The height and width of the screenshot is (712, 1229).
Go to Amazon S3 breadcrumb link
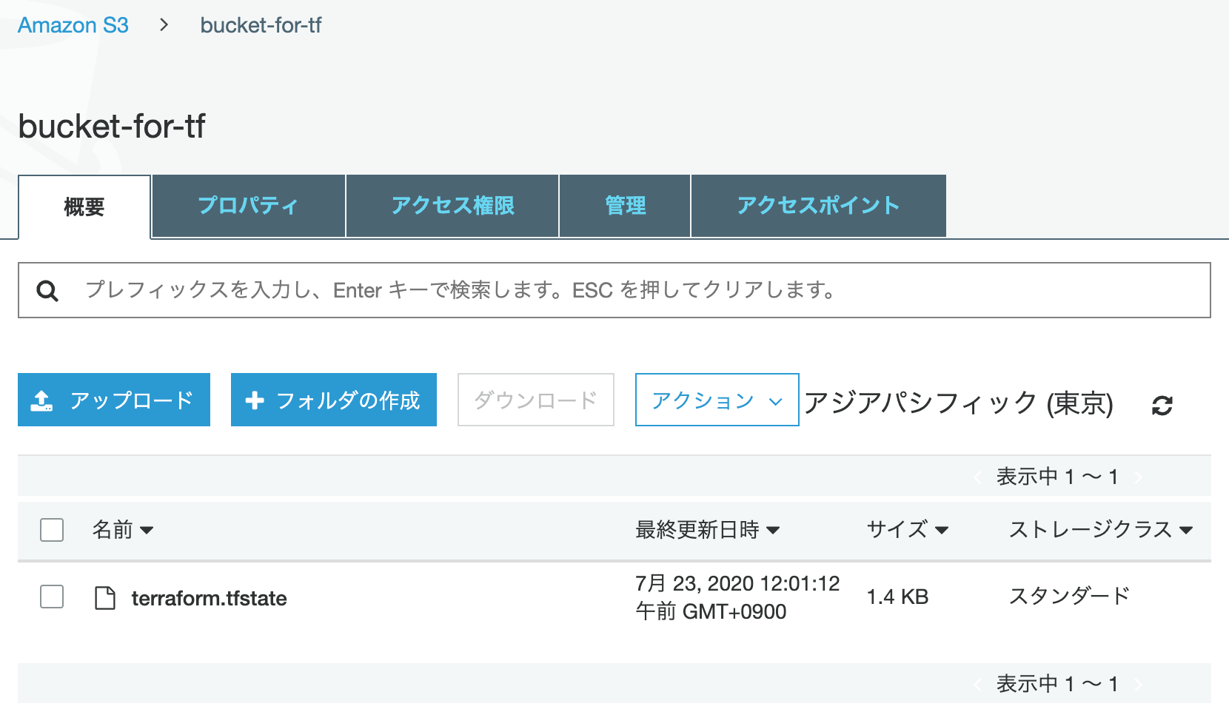pyautogui.click(x=73, y=25)
